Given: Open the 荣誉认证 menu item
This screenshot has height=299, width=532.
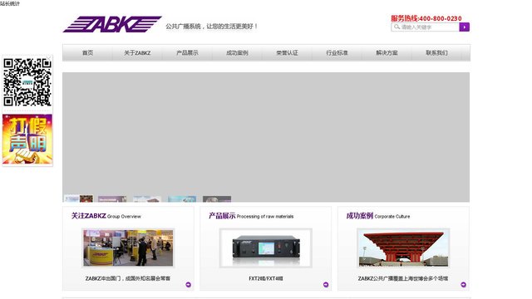Looking at the screenshot, I should [x=287, y=53].
